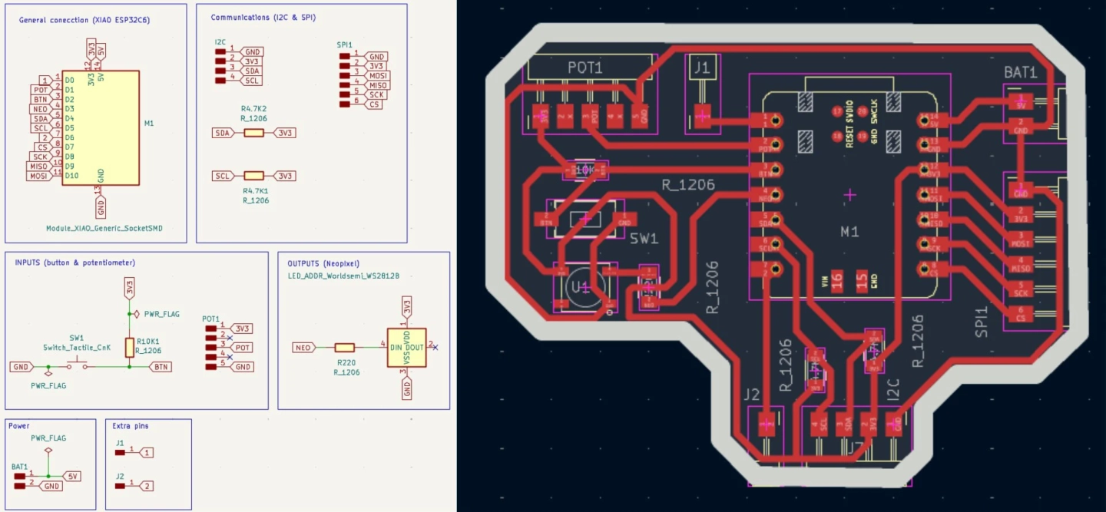1106x512 pixels.
Task: Select the R4.7K1 resistor symbol
Action: [253, 176]
